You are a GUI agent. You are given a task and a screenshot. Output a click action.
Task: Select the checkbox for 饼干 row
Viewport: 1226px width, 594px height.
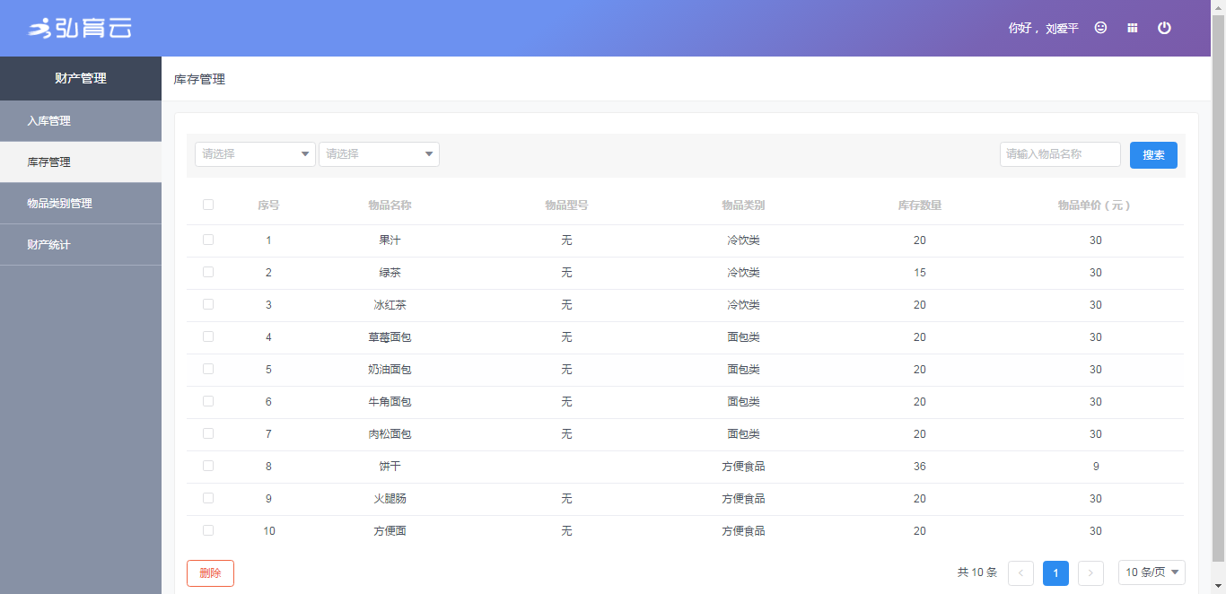click(208, 466)
